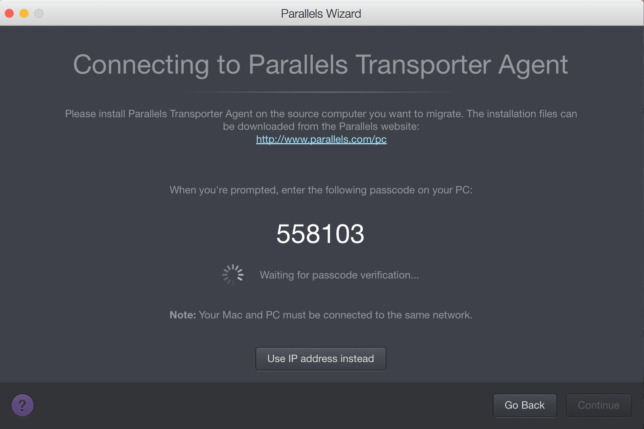Close the Parallels Wizard window
644x429 pixels.
click(x=9, y=13)
